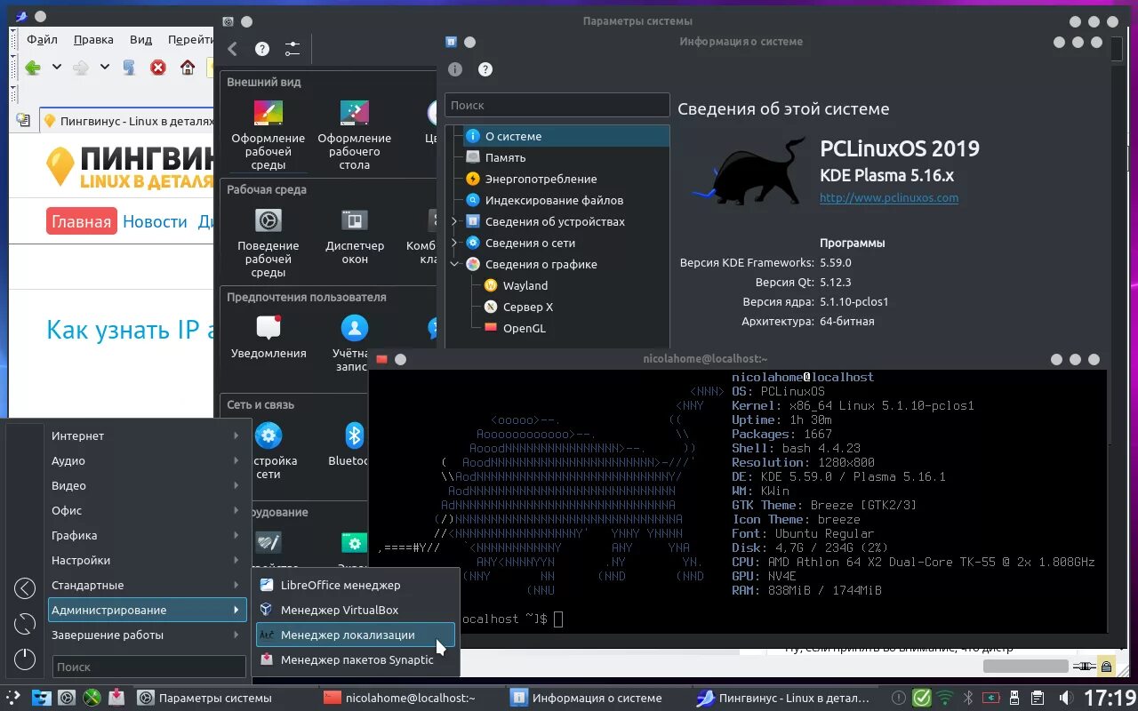Click the help icon in the Info Center toolbar
Image resolution: width=1138 pixels, height=711 pixels.
[x=485, y=69]
